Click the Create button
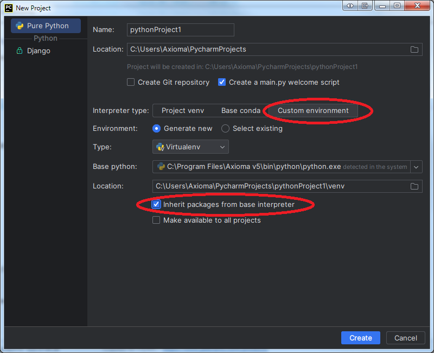The image size is (434, 353). click(360, 338)
